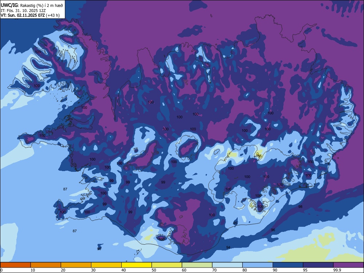
Task: Select the legend tick label '70'
Action: tap(214, 270)
